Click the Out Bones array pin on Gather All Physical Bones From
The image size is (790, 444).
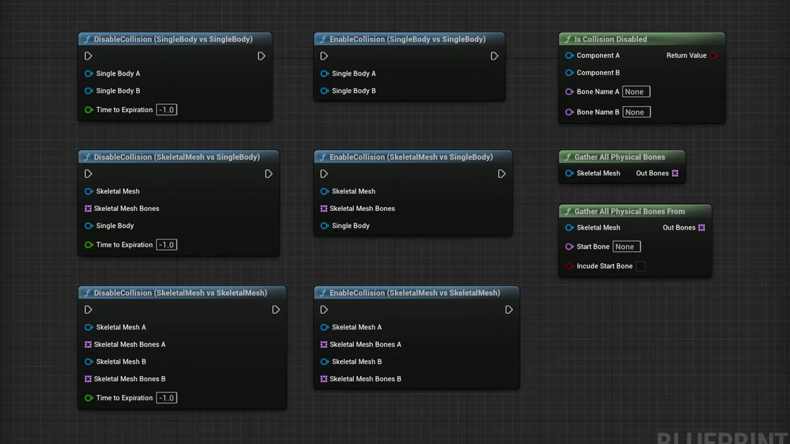click(701, 228)
